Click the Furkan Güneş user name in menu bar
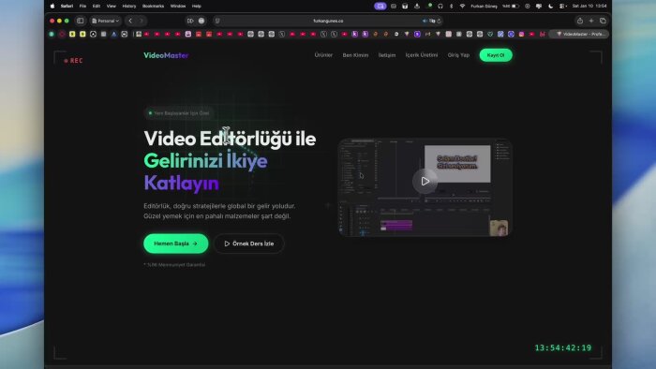656x369 pixels. [485, 6]
